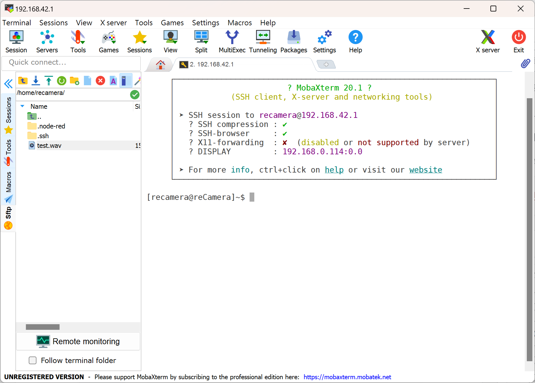Click the red delete icon in SFTP toolbar
535x383 pixels.
pyautogui.click(x=100, y=81)
